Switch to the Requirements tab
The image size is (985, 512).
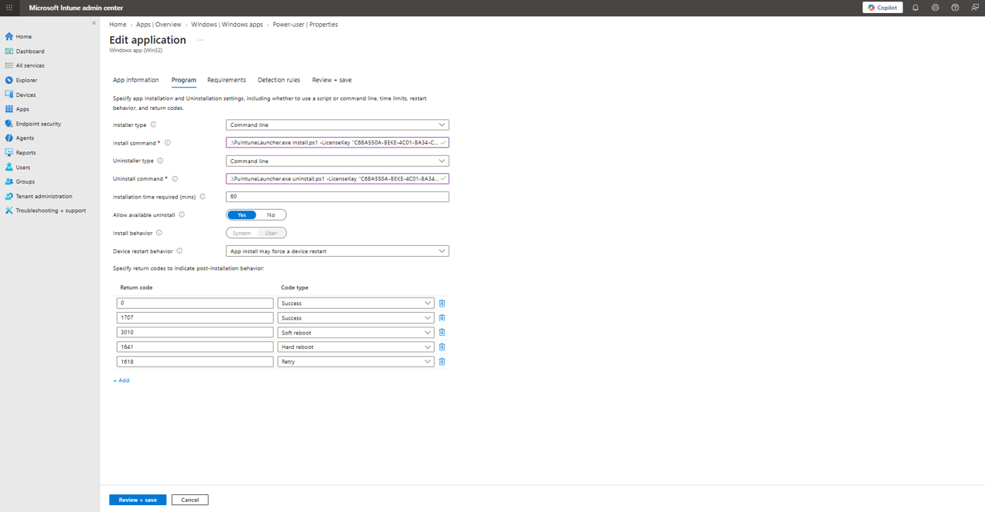tap(226, 80)
